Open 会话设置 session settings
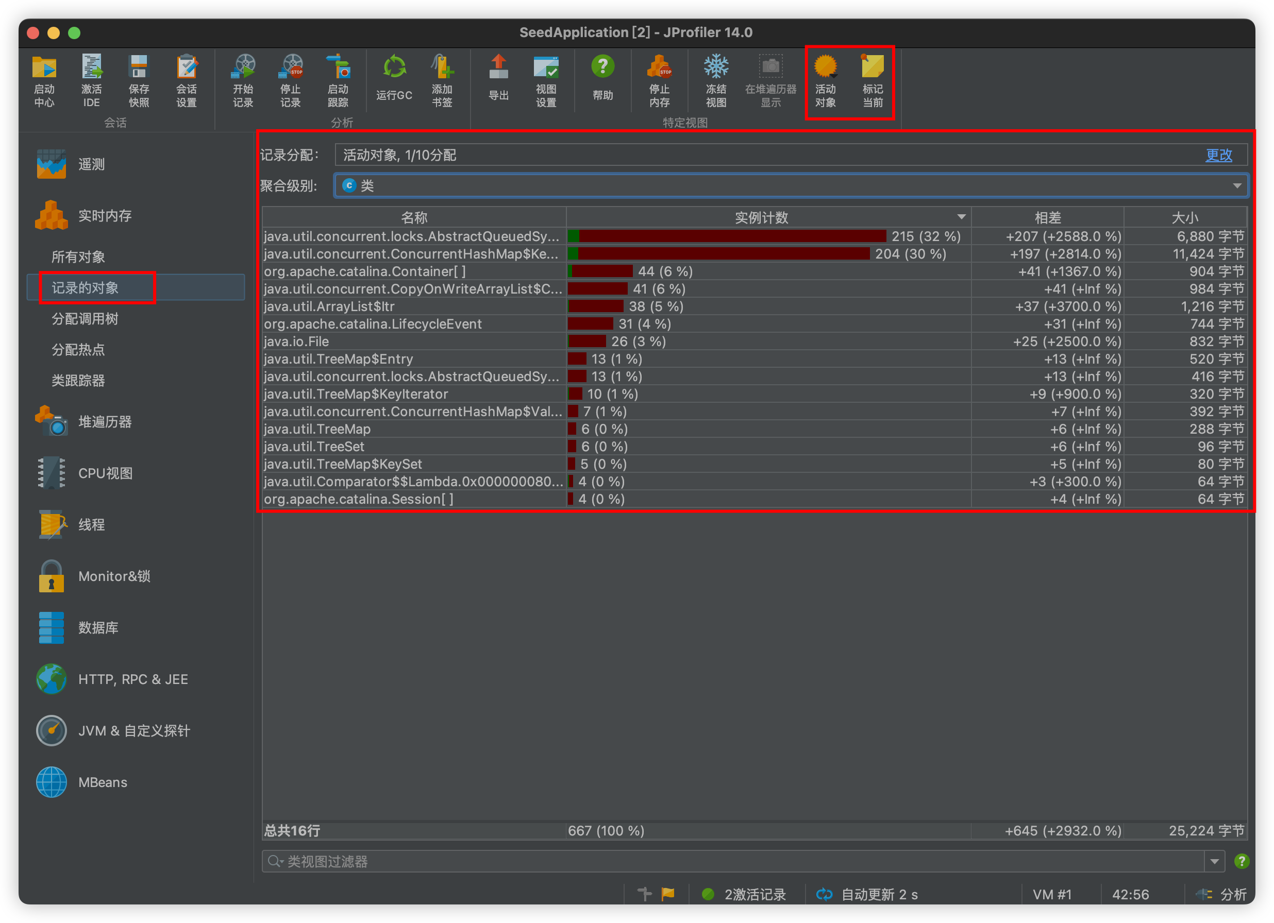This screenshot has height=923, width=1274. point(186,81)
